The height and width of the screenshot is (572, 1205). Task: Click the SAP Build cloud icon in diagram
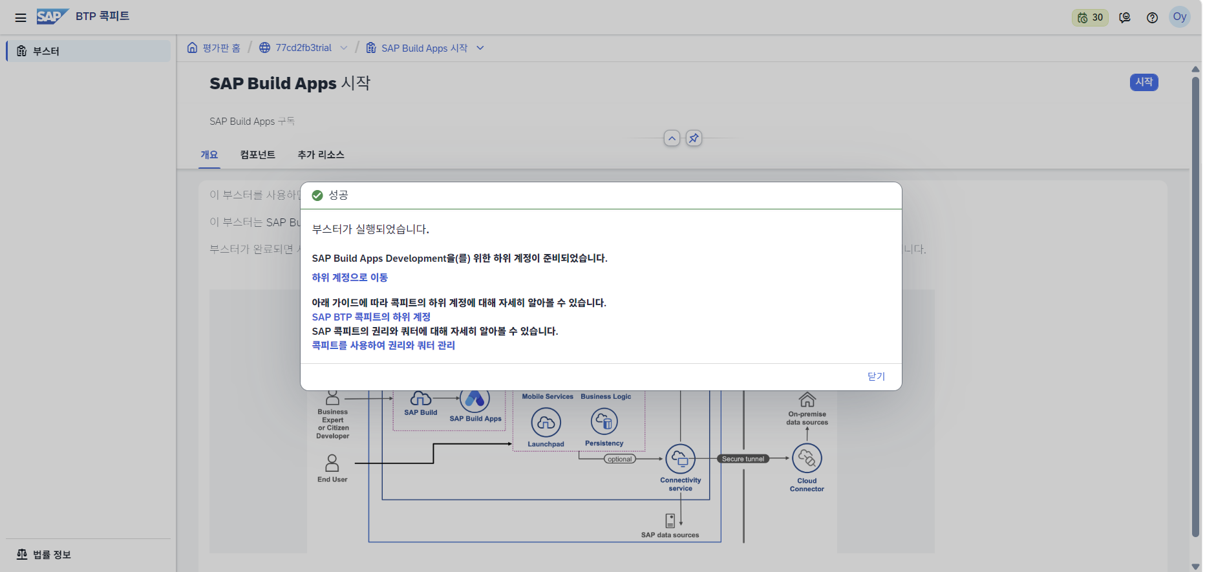(421, 398)
